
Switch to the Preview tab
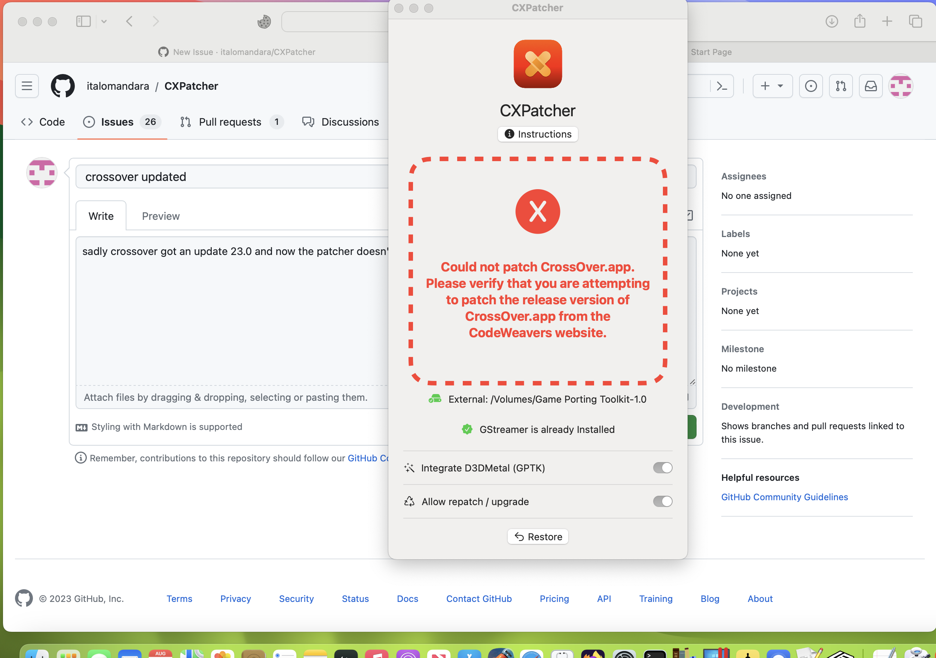(160, 216)
